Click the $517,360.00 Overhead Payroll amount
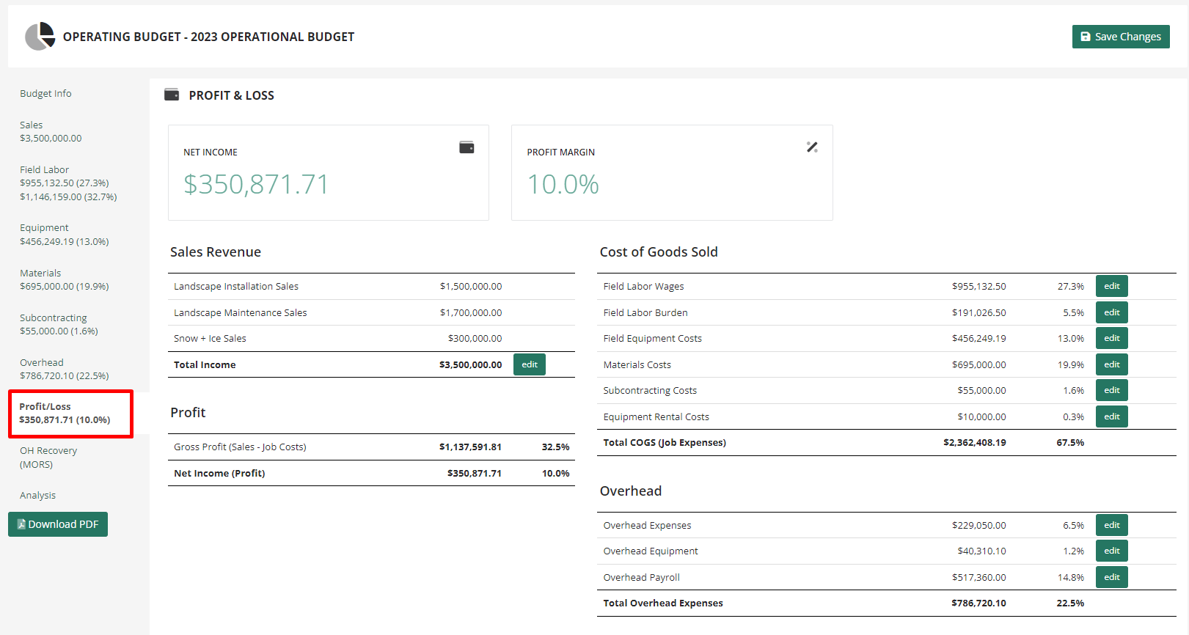Viewport: 1189px width, 635px height. pos(979,577)
